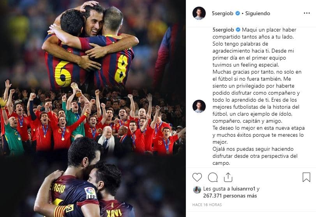Open the HACE 16 HORAS timestamp link
Image resolution: width=316 pixels, height=217 pixels.
click(x=207, y=205)
